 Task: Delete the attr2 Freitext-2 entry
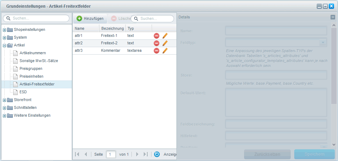[x=157, y=43]
